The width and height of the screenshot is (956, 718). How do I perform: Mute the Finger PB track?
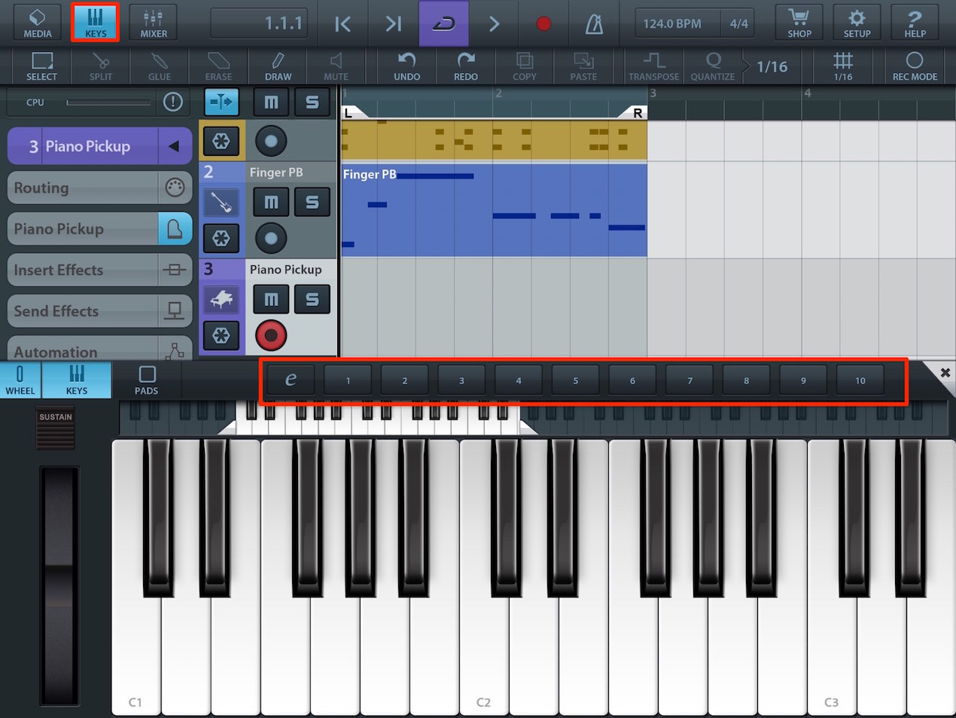click(x=271, y=202)
